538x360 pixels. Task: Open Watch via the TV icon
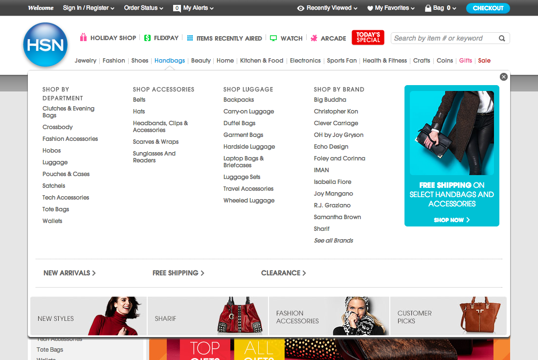point(272,38)
